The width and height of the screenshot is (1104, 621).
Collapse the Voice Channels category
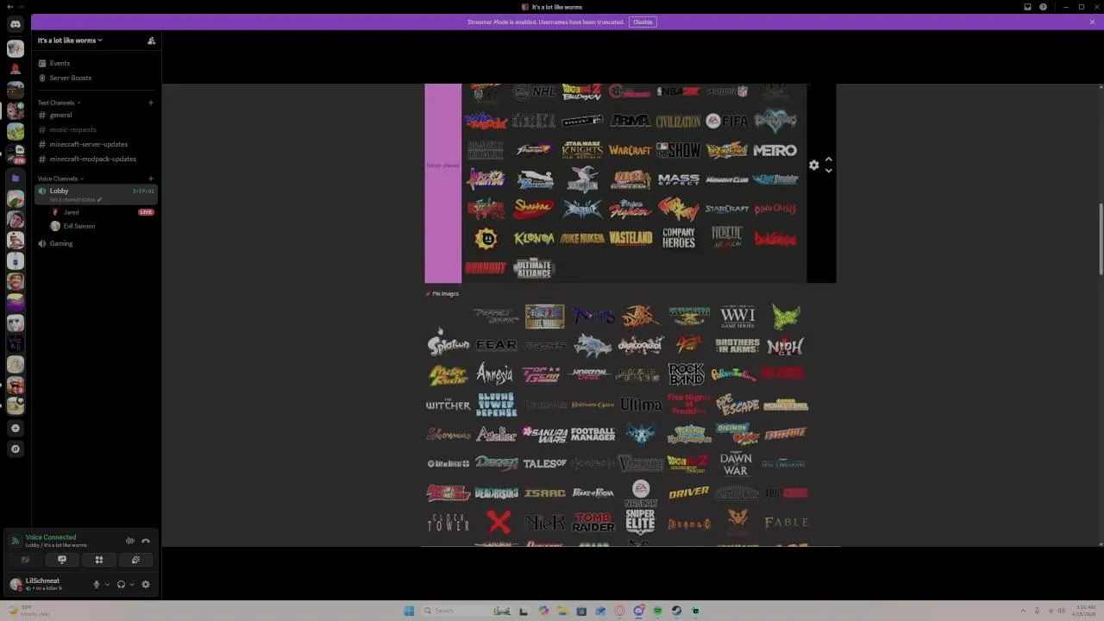[x=60, y=179]
